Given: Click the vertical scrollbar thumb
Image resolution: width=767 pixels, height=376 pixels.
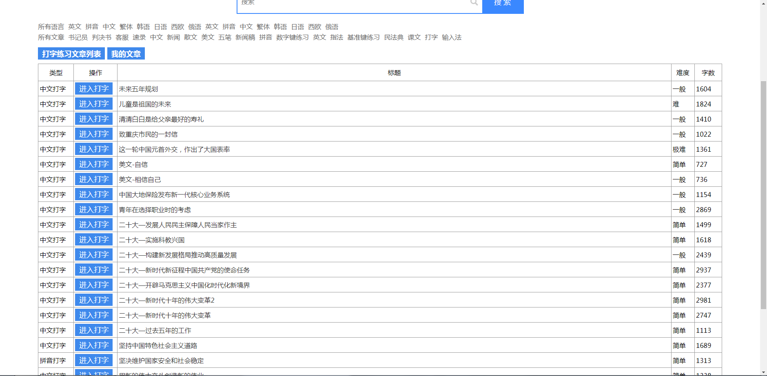Looking at the screenshot, I should tap(763, 195).
